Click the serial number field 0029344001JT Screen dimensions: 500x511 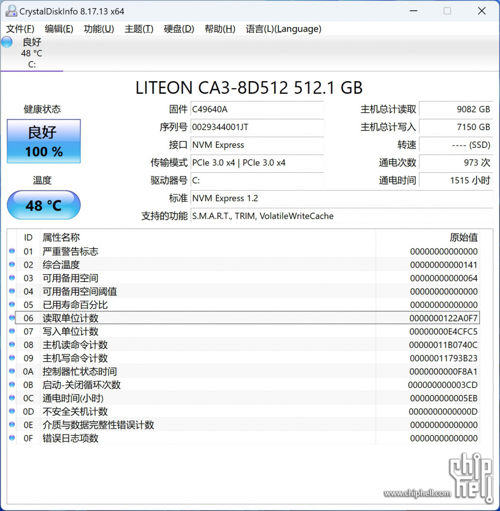(x=257, y=127)
